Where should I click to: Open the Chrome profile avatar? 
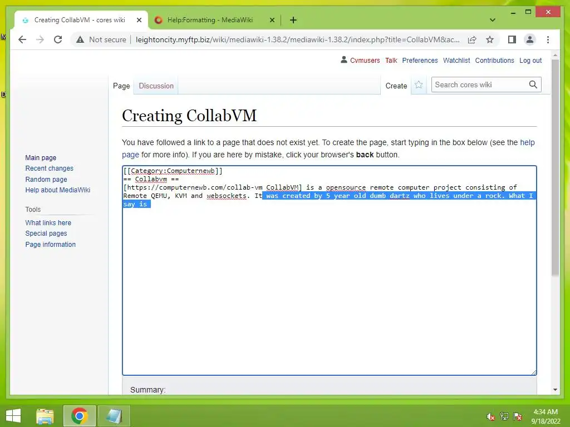click(x=530, y=39)
